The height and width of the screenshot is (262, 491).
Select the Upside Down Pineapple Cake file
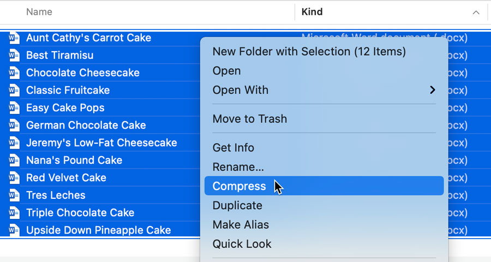[x=98, y=230]
